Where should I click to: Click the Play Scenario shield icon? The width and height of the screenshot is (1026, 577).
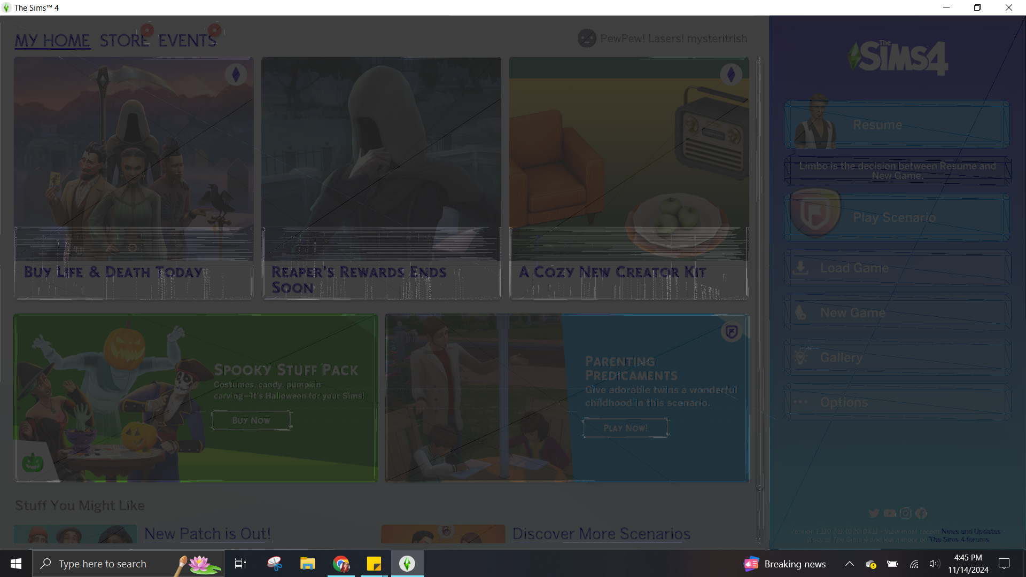pos(815,213)
